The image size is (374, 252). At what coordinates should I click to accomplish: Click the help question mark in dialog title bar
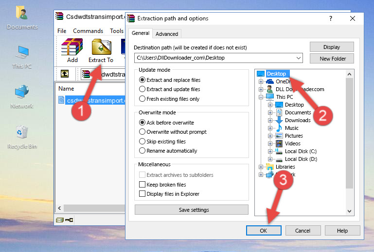click(x=331, y=18)
